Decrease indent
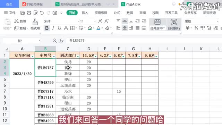The image size is (222, 125). (137, 21)
